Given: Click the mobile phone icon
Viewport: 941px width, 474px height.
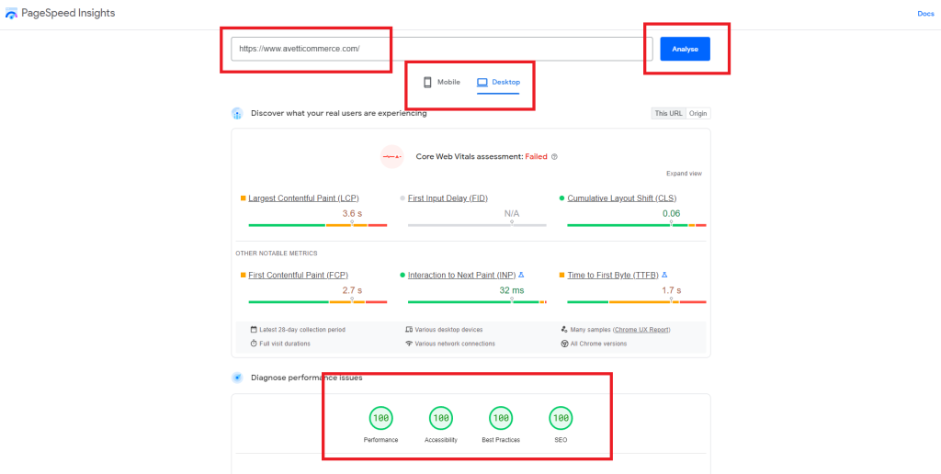Looking at the screenshot, I should coord(428,82).
